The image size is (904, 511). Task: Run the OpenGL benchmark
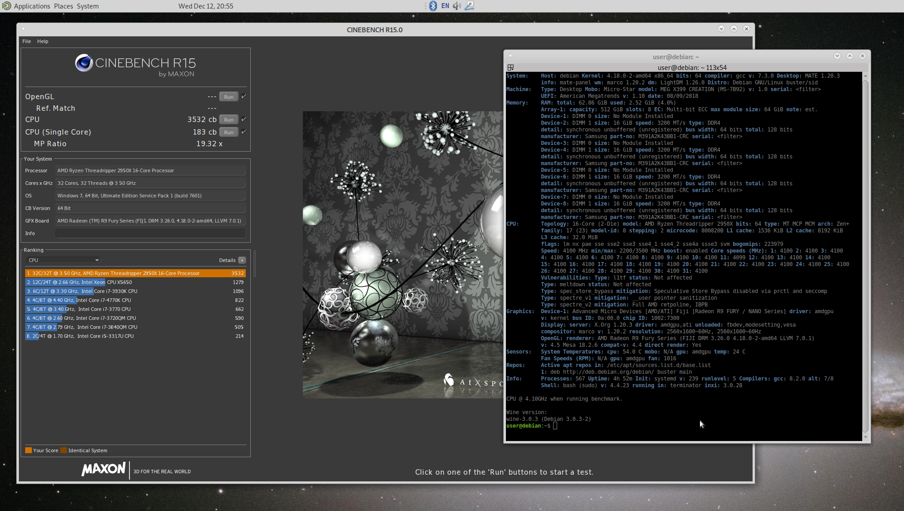click(x=229, y=96)
